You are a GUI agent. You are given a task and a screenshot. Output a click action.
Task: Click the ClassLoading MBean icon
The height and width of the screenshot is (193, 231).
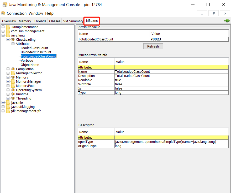13,39
